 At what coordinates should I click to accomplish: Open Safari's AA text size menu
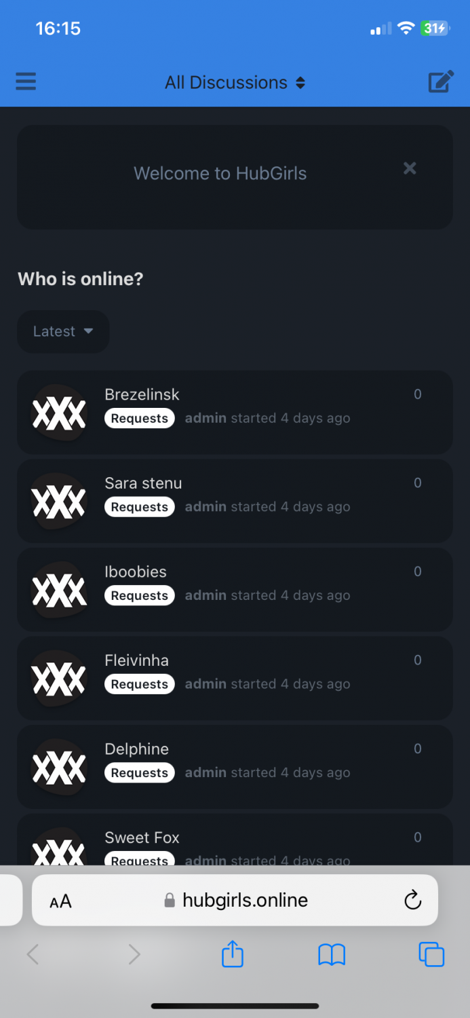click(60, 901)
